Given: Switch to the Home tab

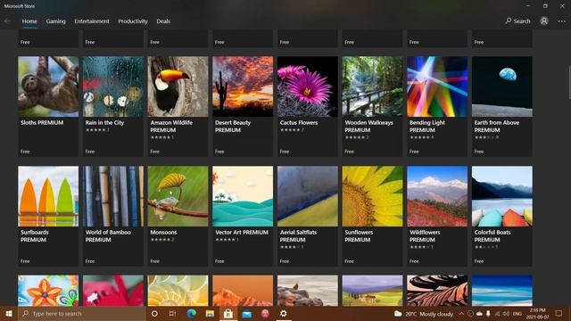Looking at the screenshot, I should (x=29, y=21).
